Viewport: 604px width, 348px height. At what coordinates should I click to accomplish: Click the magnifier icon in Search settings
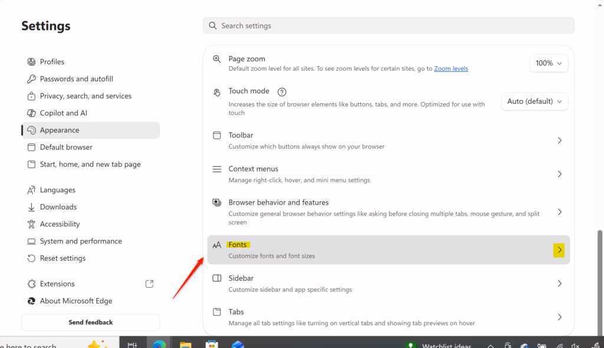coord(212,25)
